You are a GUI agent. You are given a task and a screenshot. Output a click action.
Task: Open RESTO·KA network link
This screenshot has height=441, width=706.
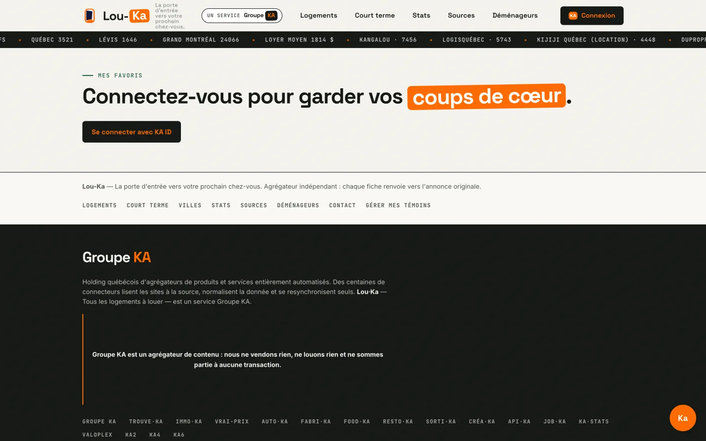(398, 422)
